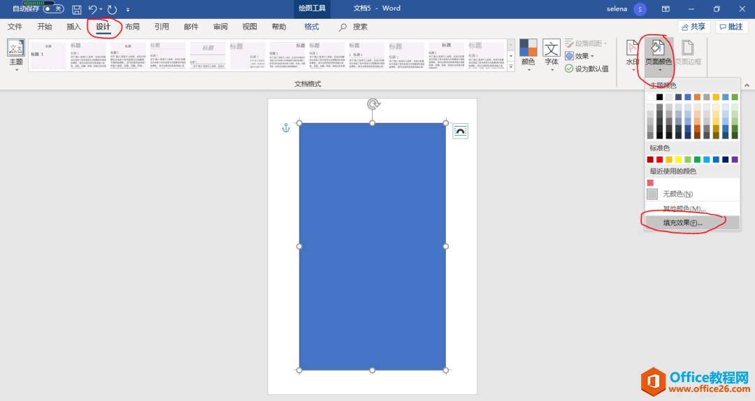Screen dimensions: 755x401
Task: Select Fill Effects (填充效果) menu item
Action: pos(682,223)
